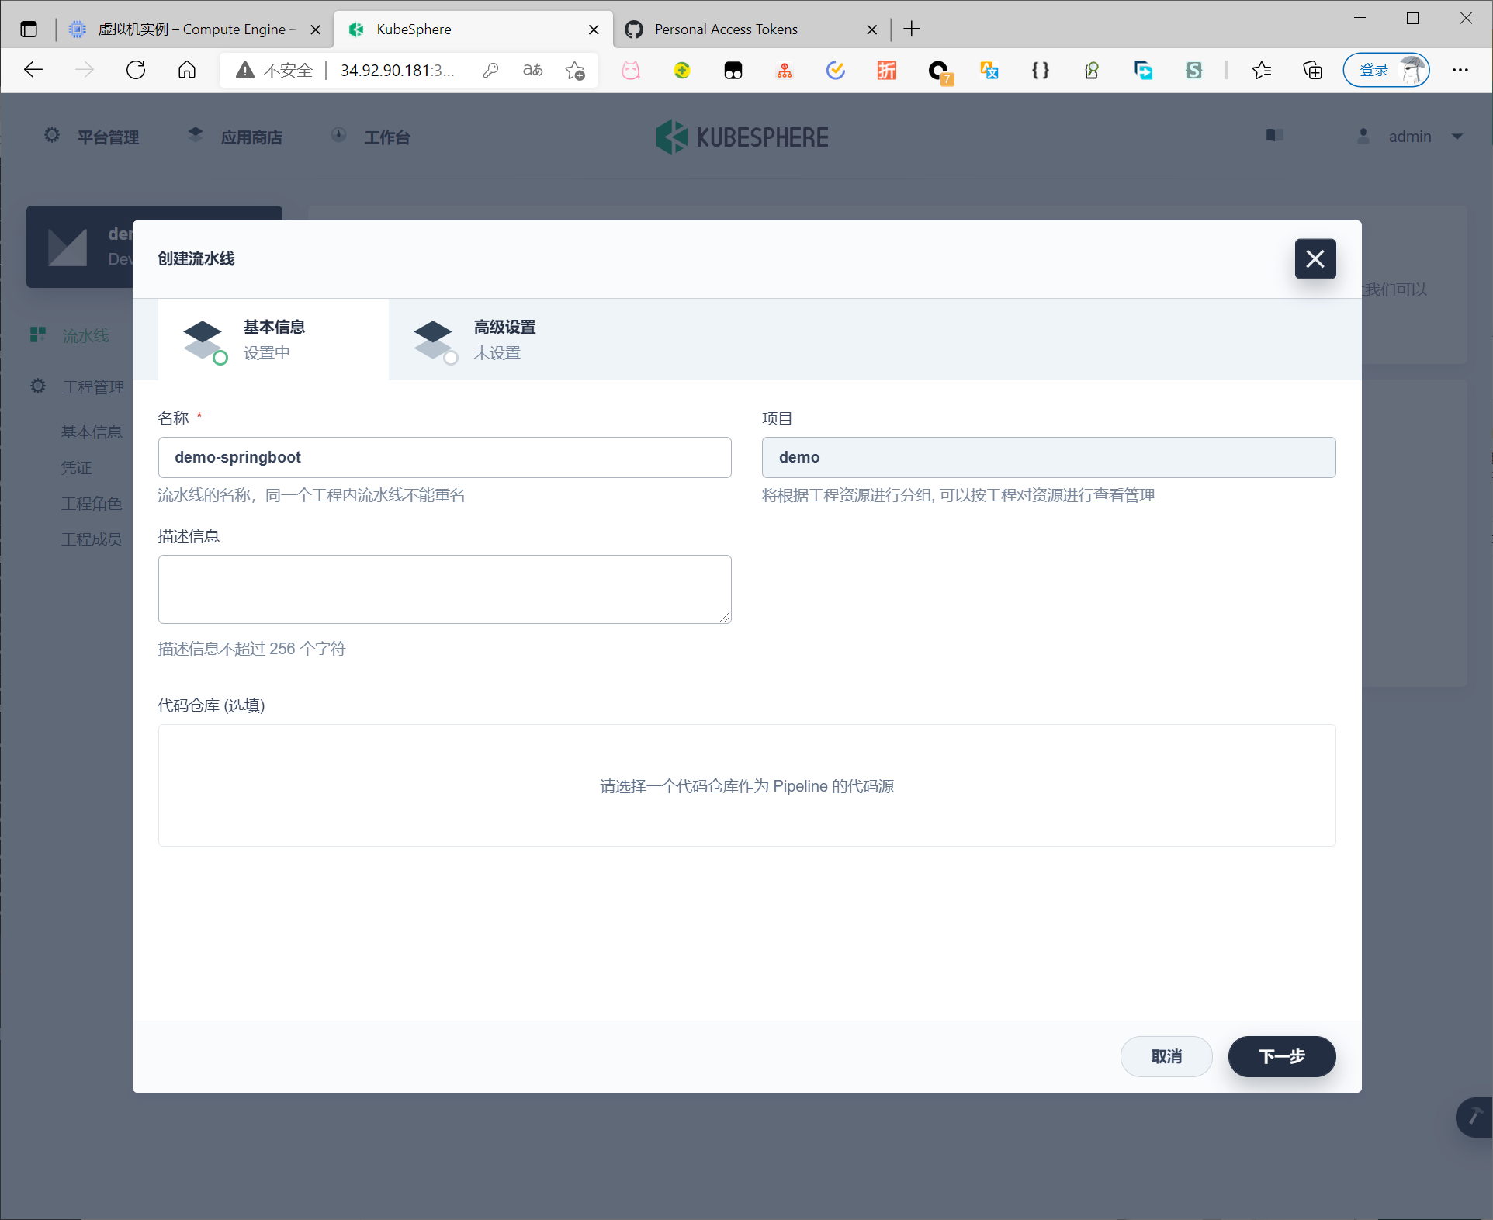Click the Cancel (取消) button
Viewport: 1493px width, 1220px height.
[1166, 1056]
